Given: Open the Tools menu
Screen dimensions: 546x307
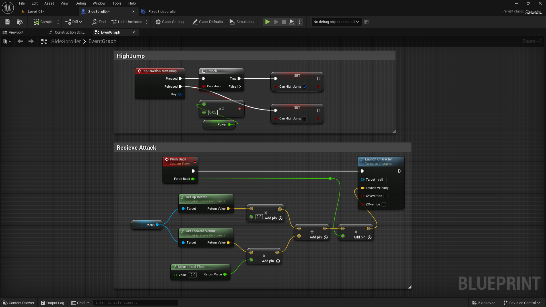Looking at the screenshot, I should (x=117, y=3).
